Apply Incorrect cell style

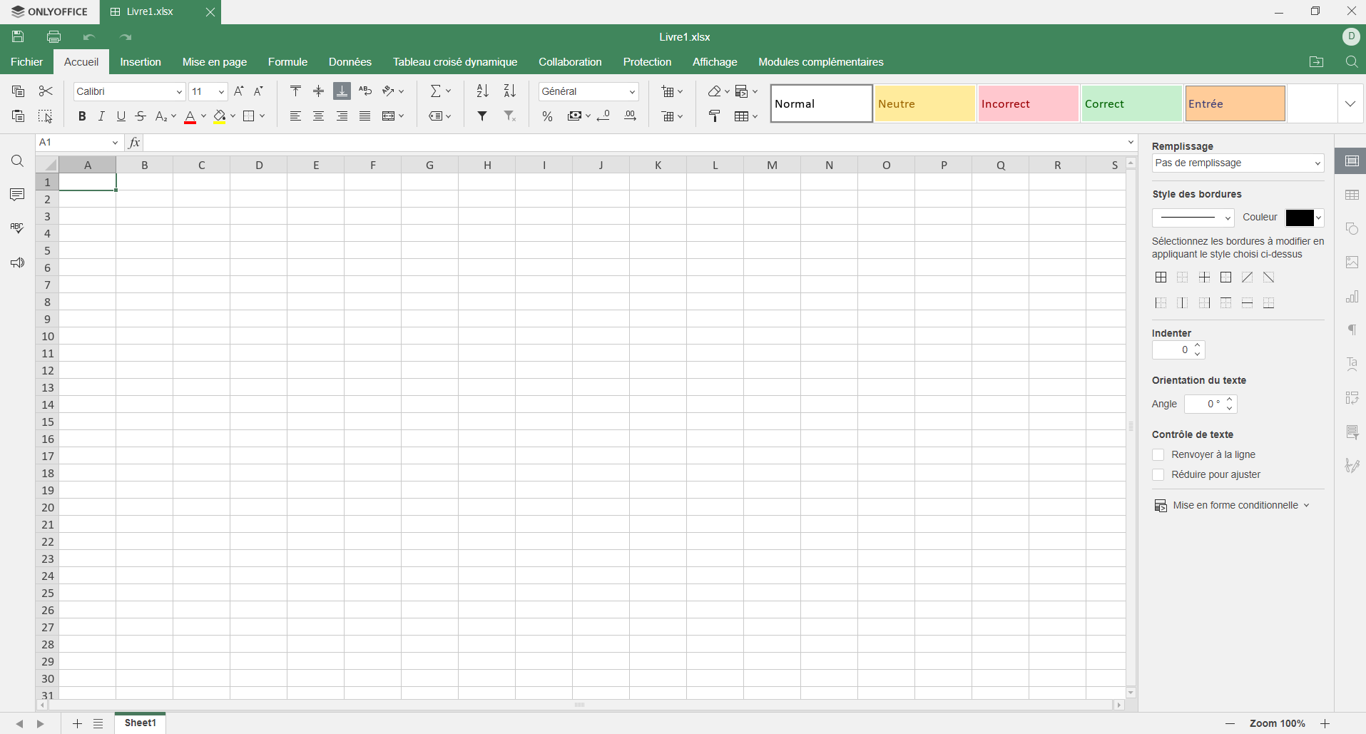1029,104
